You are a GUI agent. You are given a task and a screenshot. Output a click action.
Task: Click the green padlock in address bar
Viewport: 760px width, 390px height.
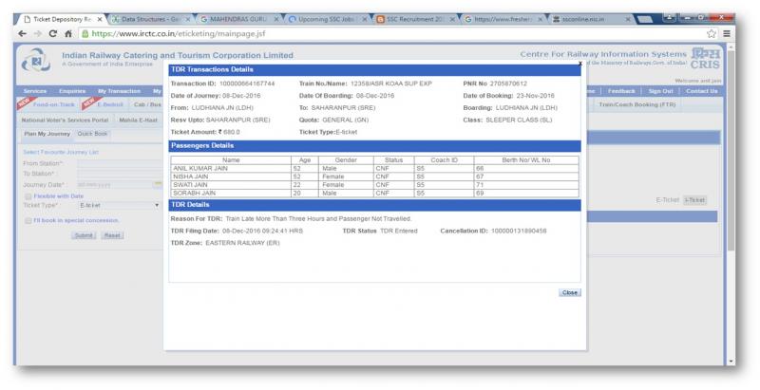pyautogui.click(x=85, y=33)
